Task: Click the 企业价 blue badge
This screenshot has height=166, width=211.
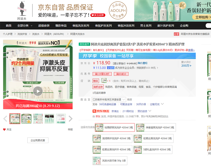Action: 111,68
